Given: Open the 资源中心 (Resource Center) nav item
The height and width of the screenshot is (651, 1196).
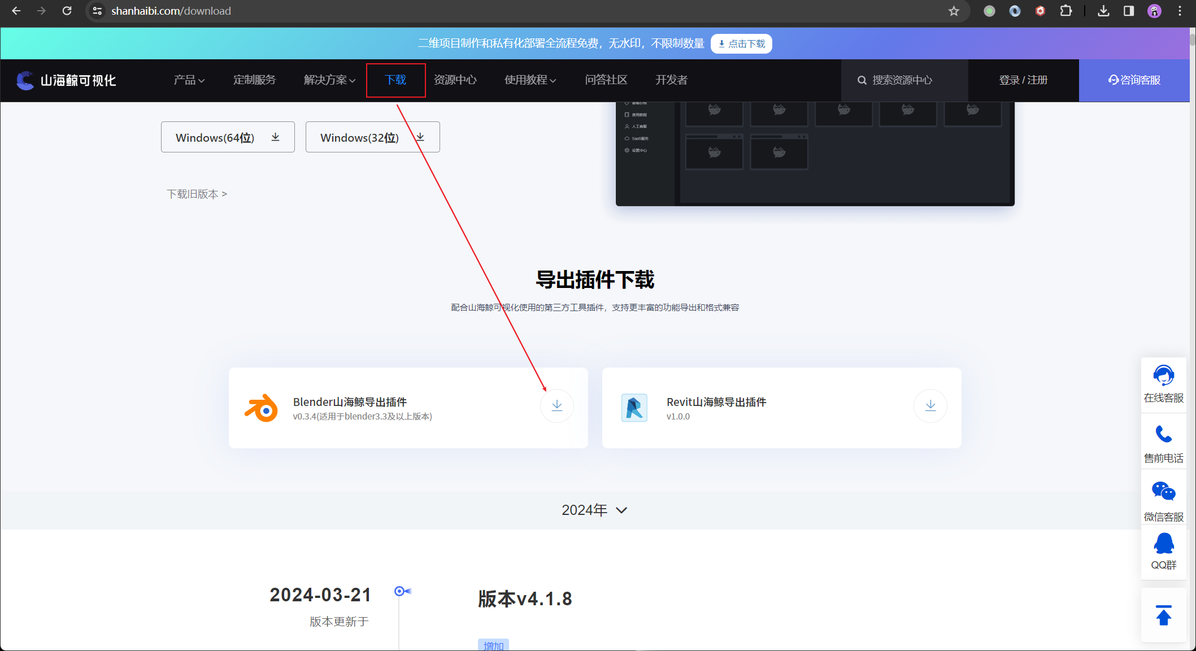Looking at the screenshot, I should point(455,80).
